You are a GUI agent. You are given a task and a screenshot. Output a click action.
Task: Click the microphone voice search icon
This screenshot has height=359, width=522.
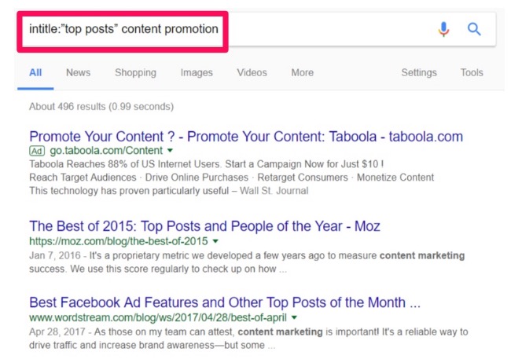[444, 30]
